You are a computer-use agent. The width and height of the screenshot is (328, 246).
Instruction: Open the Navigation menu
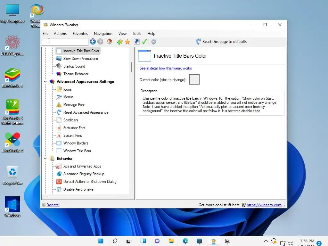click(103, 33)
